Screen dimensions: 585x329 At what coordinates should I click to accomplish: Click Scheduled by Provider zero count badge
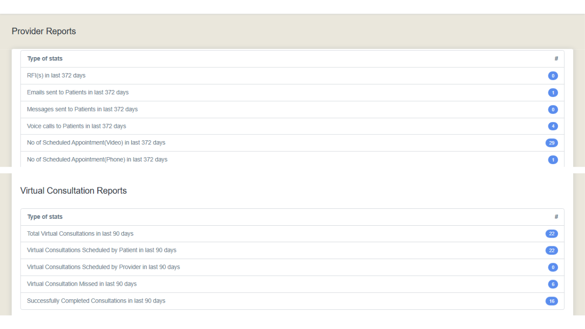(x=553, y=267)
